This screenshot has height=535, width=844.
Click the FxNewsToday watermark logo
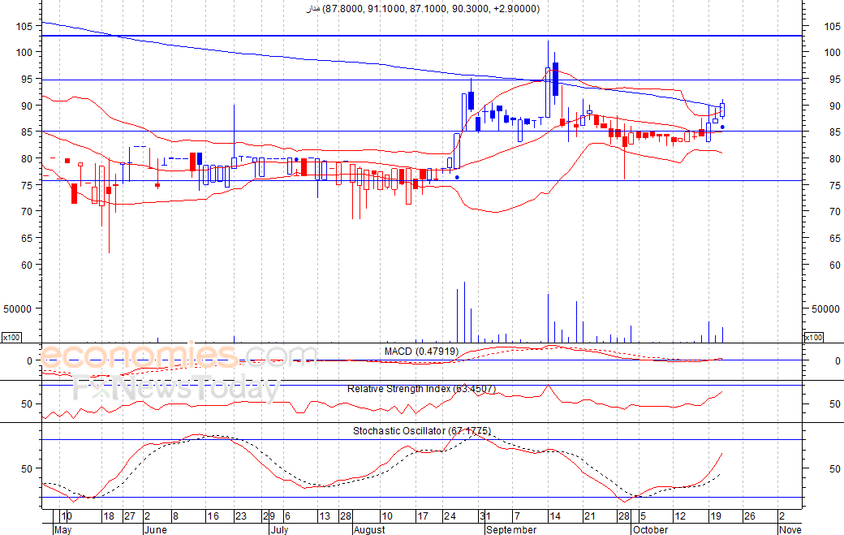pos(175,389)
